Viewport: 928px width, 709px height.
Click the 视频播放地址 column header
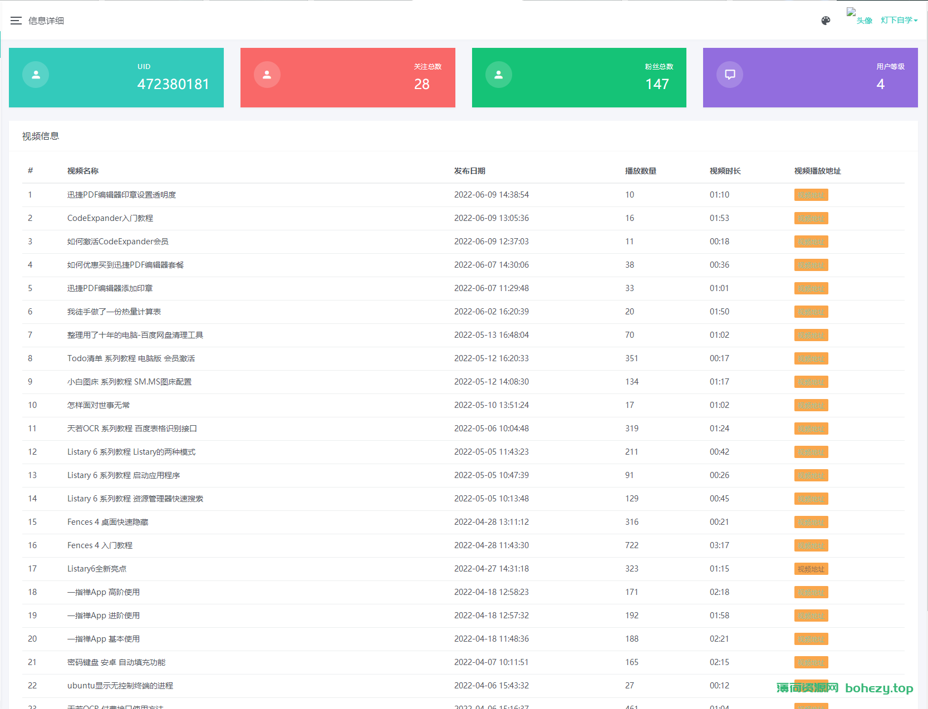point(818,171)
